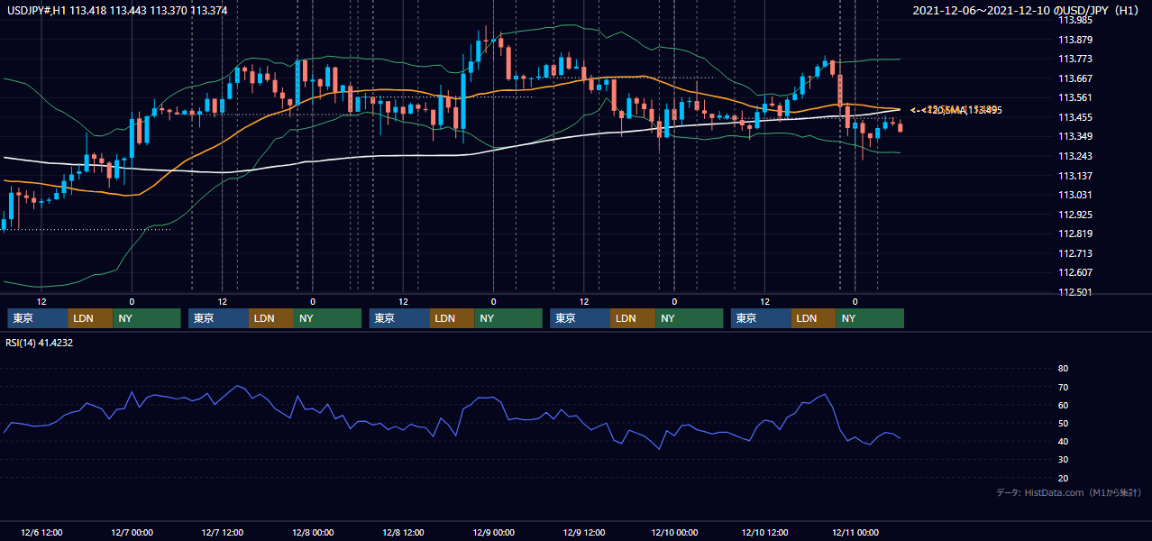Select the 113.773 price axis label
The width and height of the screenshot is (1152, 541).
click(1075, 59)
